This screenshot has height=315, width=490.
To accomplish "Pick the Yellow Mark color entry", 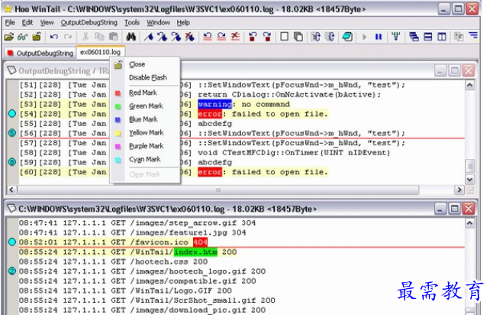I will tap(145, 133).
